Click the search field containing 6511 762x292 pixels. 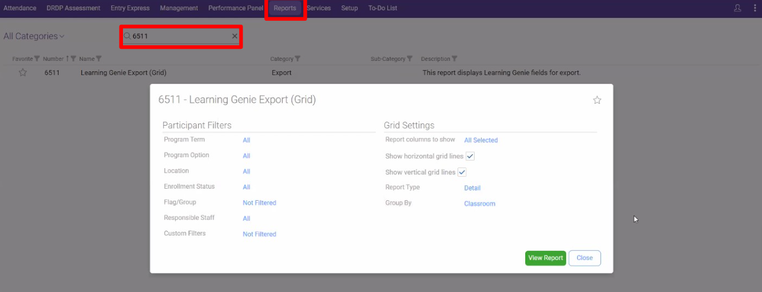(x=180, y=36)
